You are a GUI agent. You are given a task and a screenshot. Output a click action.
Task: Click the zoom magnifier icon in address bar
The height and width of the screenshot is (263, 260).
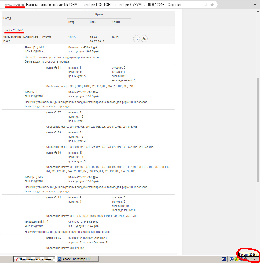[x=205, y=5]
